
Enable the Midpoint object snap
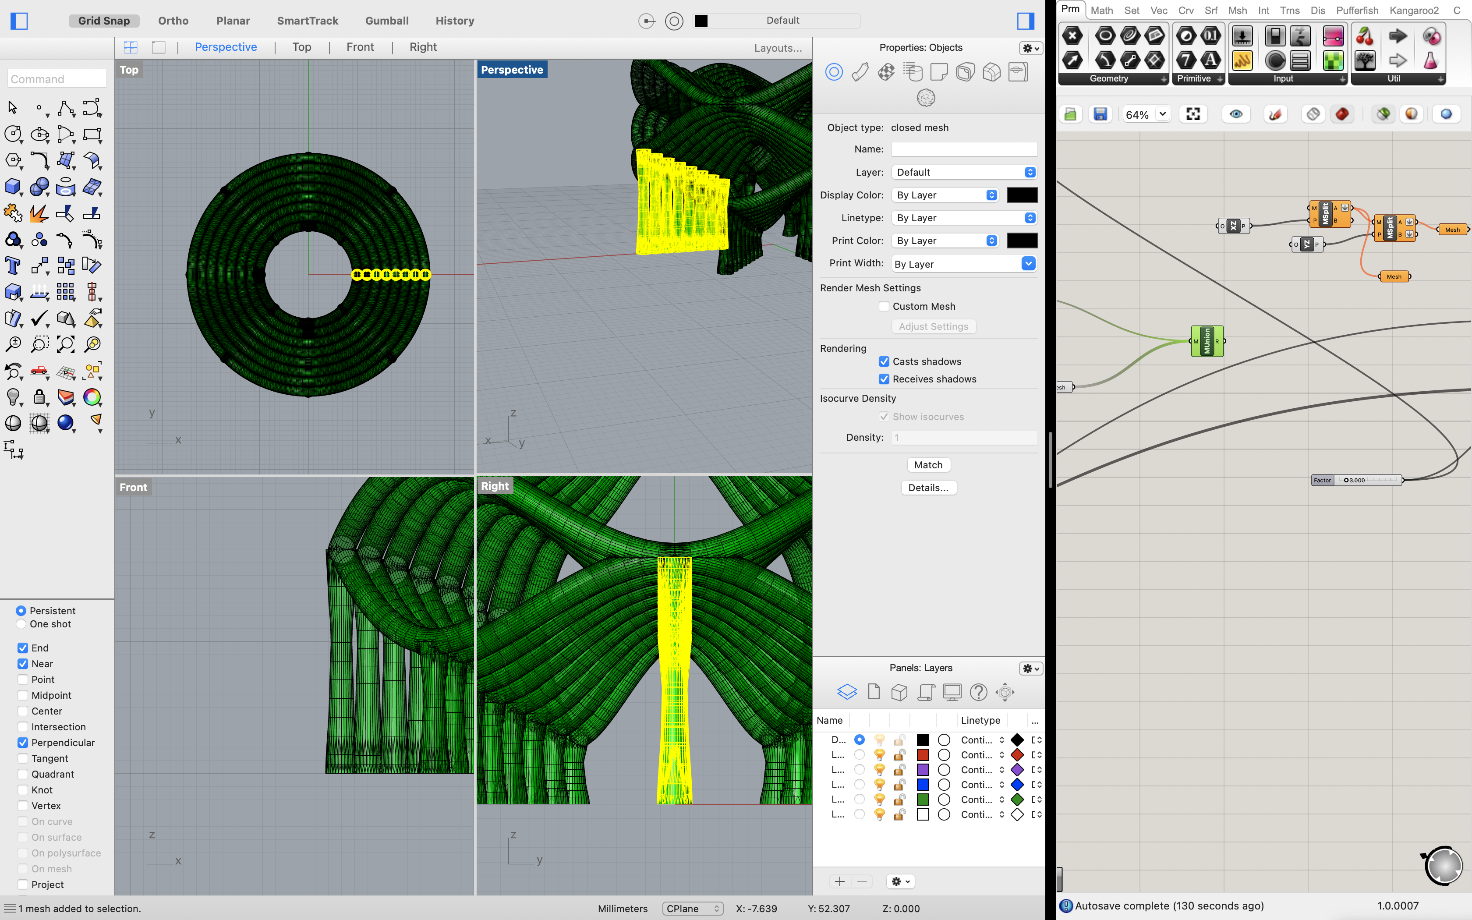22,696
